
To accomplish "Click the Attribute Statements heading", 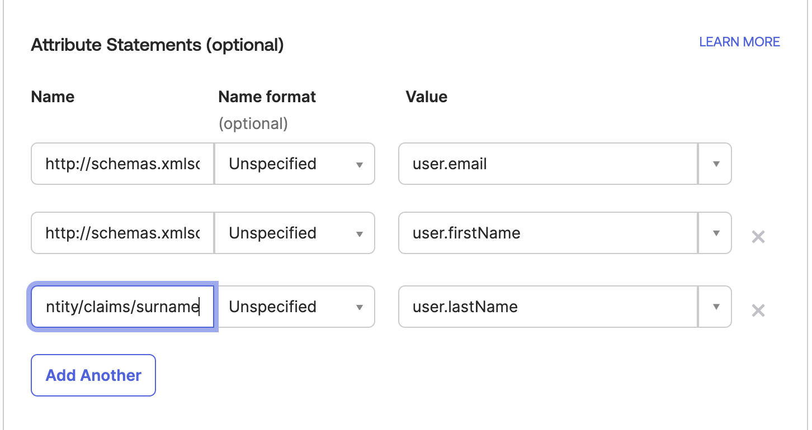I will coord(157,45).
